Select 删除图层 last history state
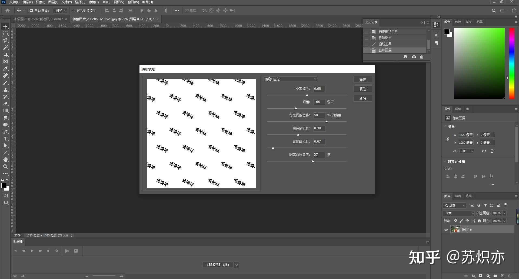This screenshot has width=519, height=279. pyautogui.click(x=395, y=50)
